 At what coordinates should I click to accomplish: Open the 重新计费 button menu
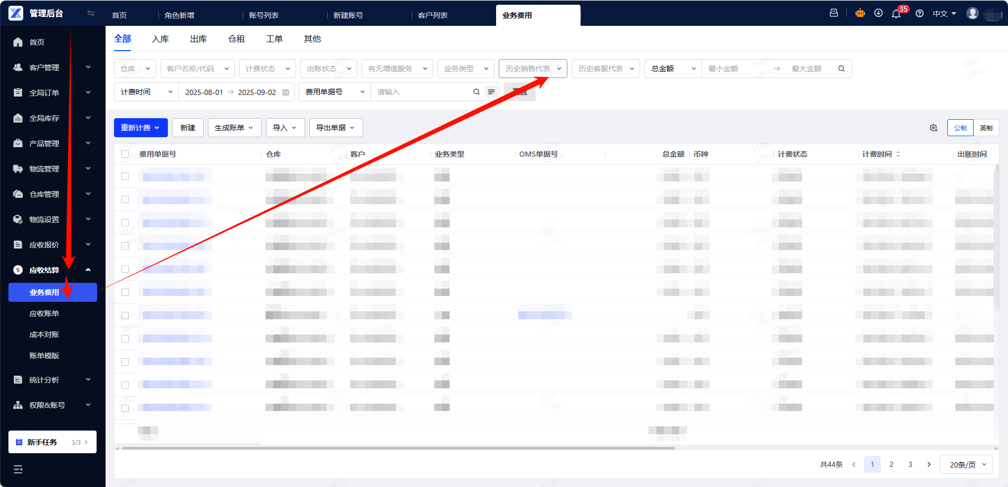tap(141, 128)
